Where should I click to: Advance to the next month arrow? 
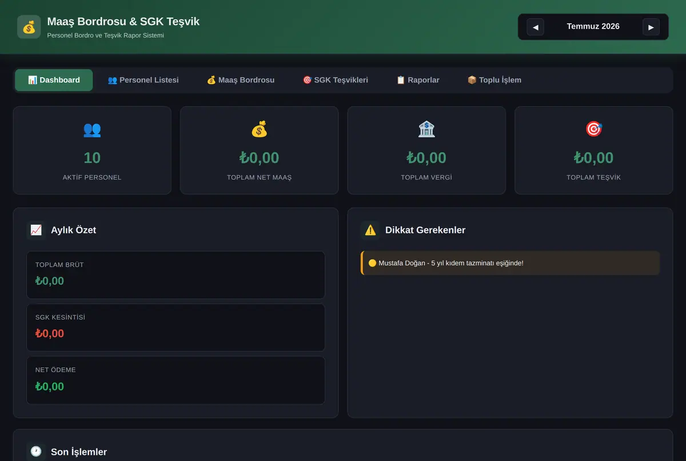point(651,27)
